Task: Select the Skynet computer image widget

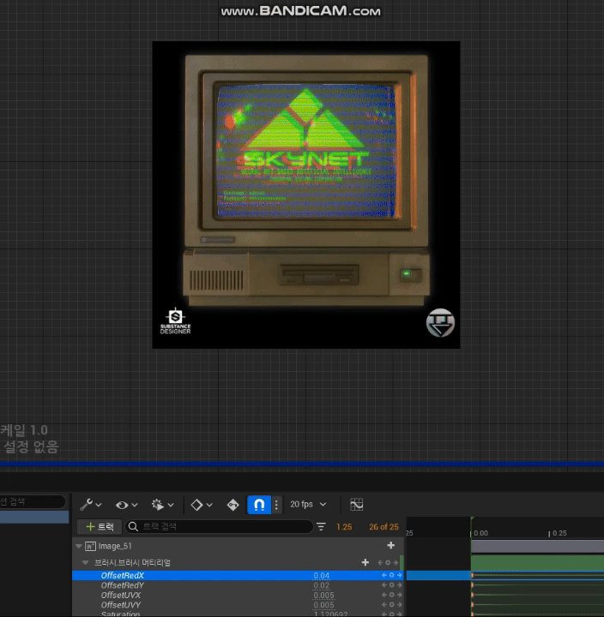Action: click(306, 195)
